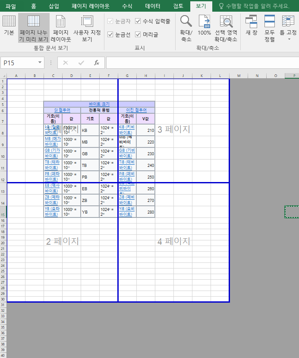Image resolution: width=299 pixels, height=358 pixels.
Task: Arrange All windows (모두 정렬)
Action: point(270,28)
